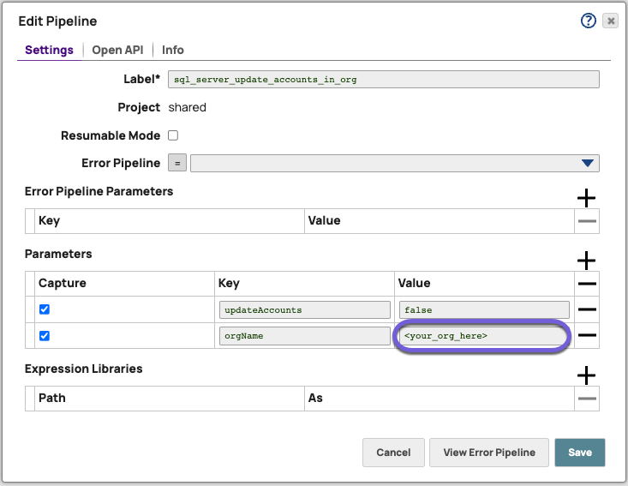Edit the orgName key field
The image size is (628, 486).
click(305, 336)
